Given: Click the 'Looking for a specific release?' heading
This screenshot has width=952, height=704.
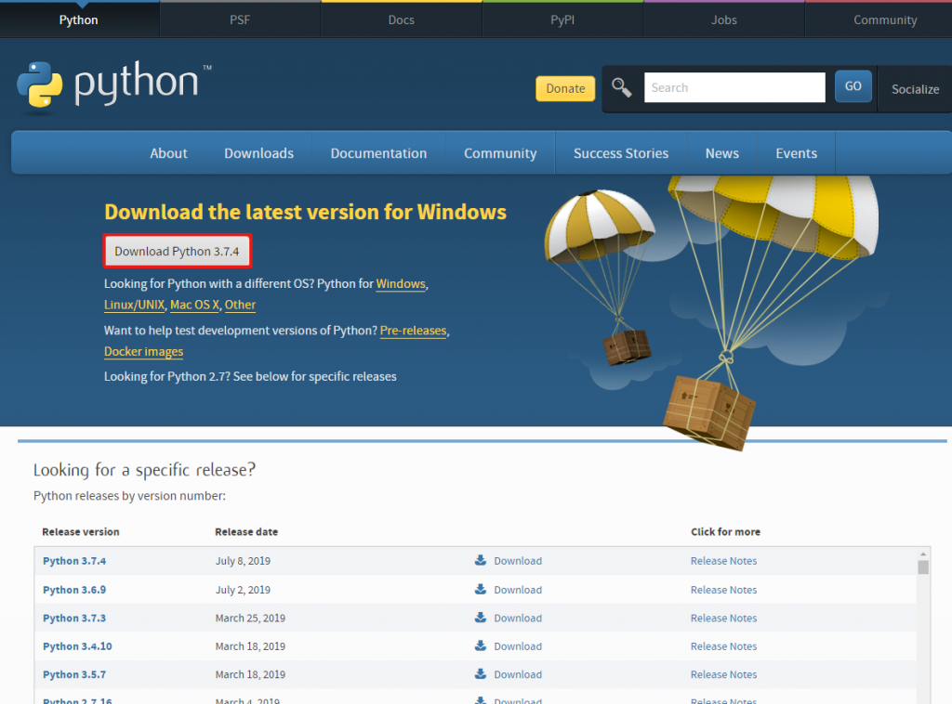Looking at the screenshot, I should point(144,469).
